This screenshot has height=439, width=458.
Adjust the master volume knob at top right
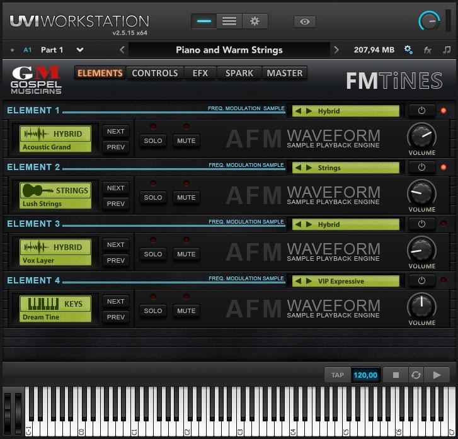(x=429, y=21)
